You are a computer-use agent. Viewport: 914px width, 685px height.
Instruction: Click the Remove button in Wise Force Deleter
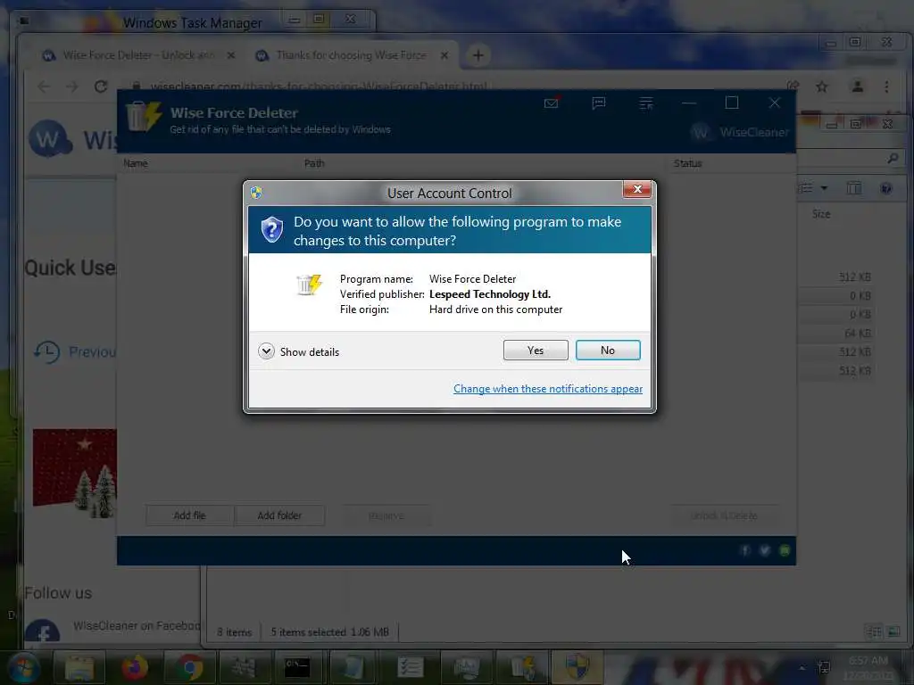(386, 516)
